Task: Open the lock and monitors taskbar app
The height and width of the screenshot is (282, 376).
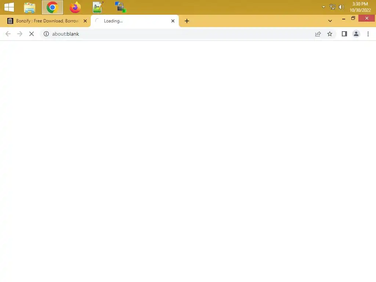Action: pyautogui.click(x=120, y=7)
